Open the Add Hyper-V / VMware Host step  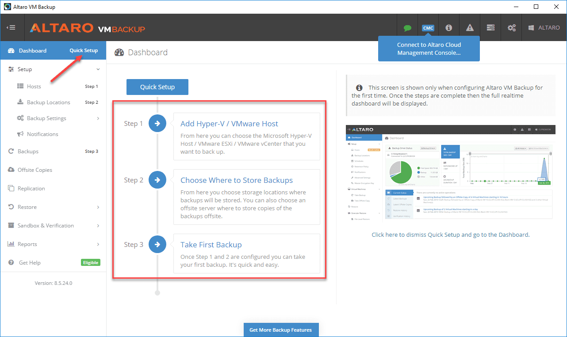247,136
